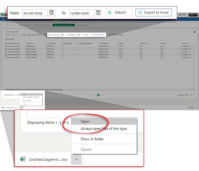Screen dimensions: 199x171
Task: Open the To date calendar icon in enlarged callout
Action: (x=98, y=13)
